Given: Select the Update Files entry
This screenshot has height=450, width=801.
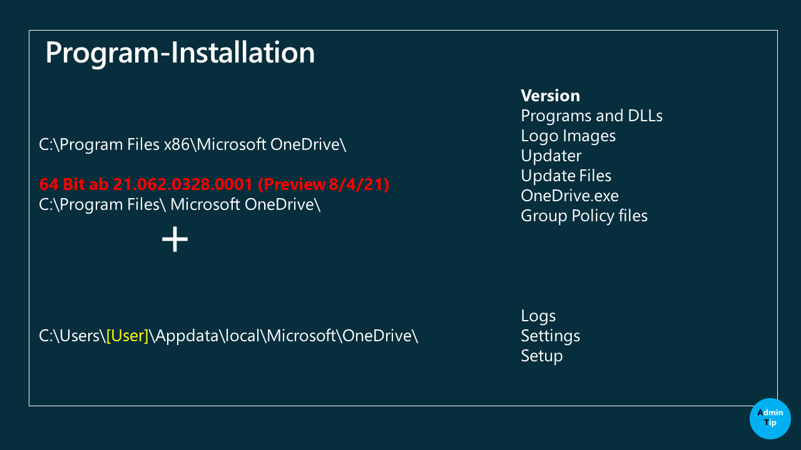Looking at the screenshot, I should [566, 176].
